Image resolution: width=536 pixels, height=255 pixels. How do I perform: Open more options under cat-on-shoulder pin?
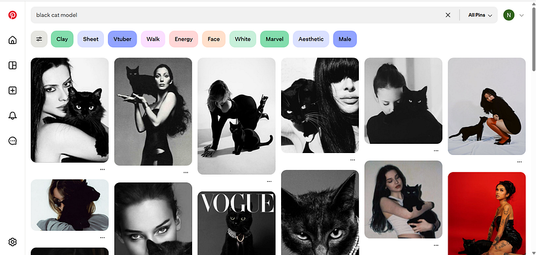pos(186,172)
